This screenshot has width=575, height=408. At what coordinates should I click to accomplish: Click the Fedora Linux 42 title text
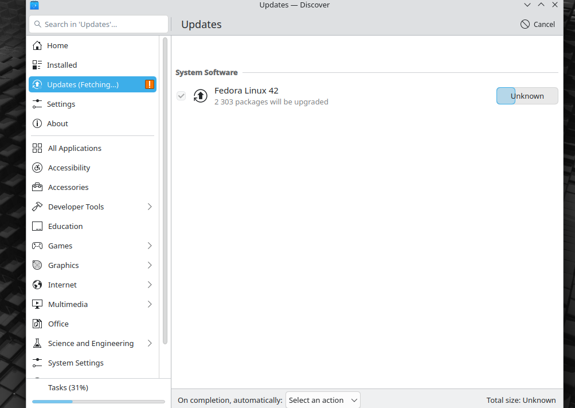click(246, 90)
